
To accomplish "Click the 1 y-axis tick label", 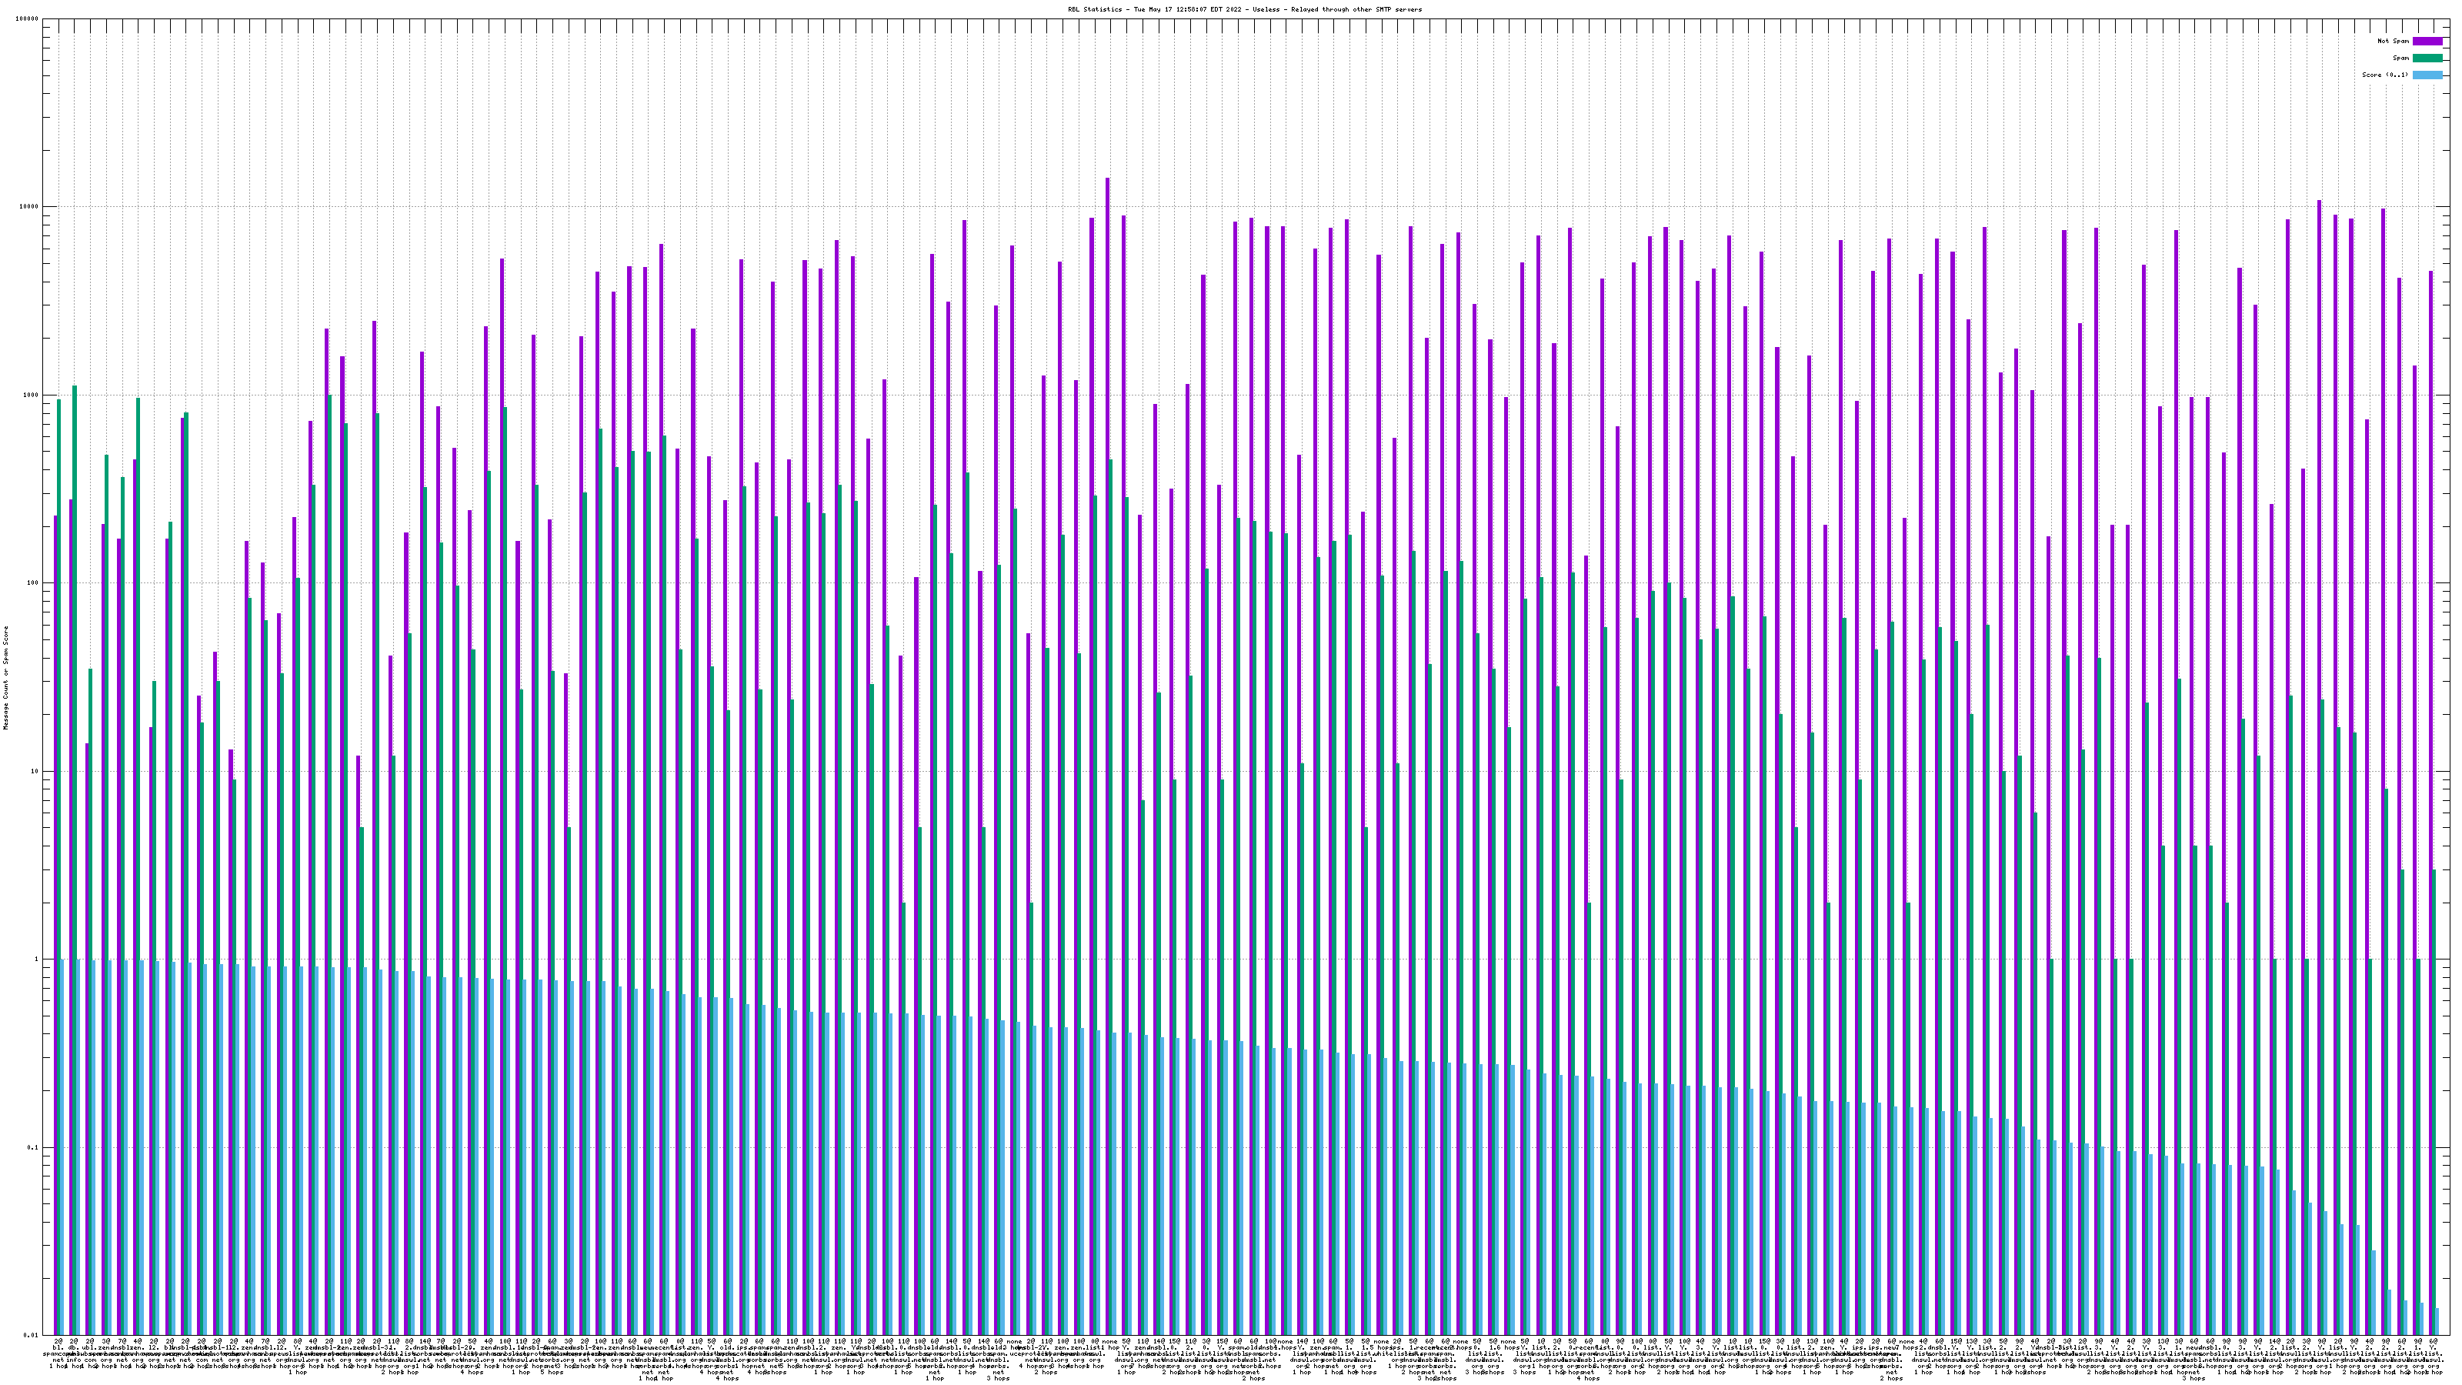I will [x=36, y=959].
